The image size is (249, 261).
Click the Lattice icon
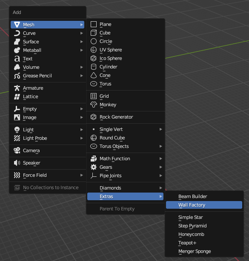tap(17, 96)
